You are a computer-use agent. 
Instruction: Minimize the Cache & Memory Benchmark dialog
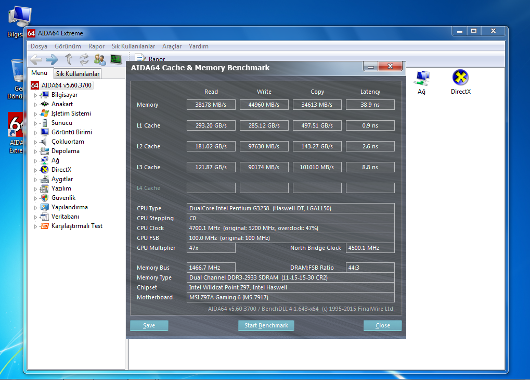coord(370,67)
